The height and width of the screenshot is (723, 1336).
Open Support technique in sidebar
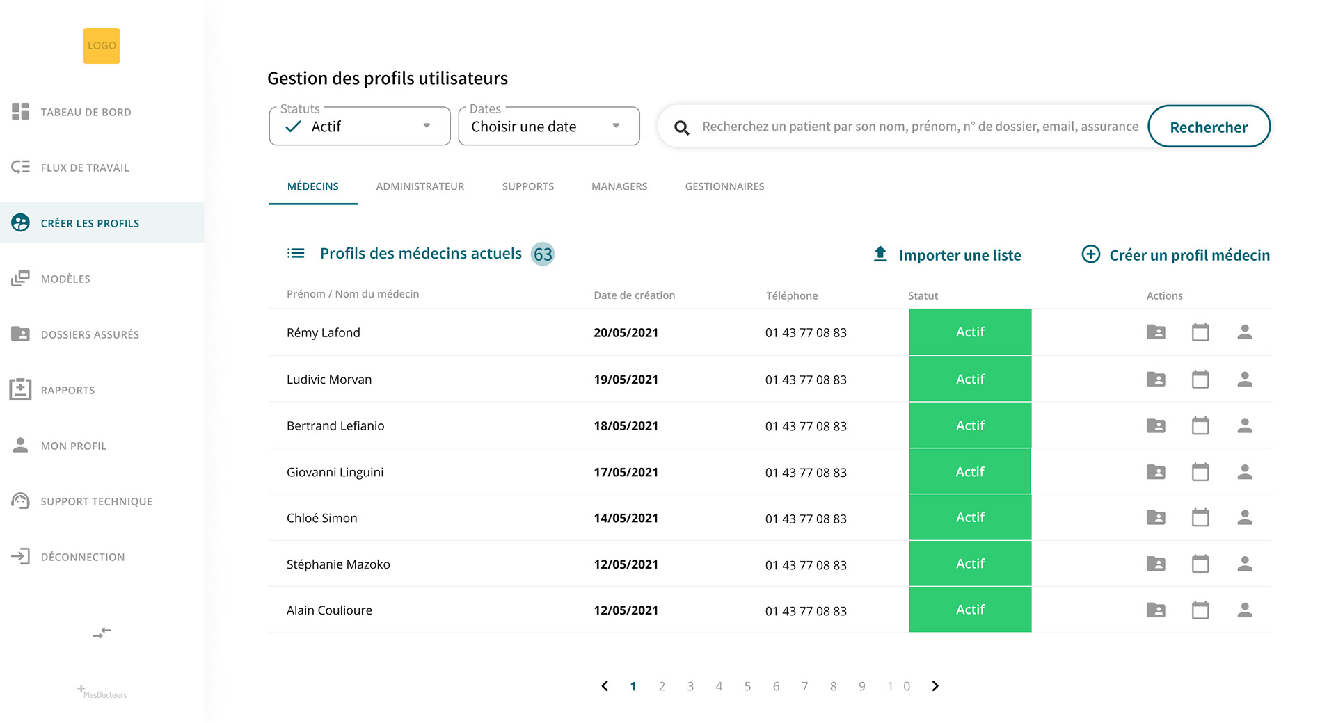click(x=102, y=501)
